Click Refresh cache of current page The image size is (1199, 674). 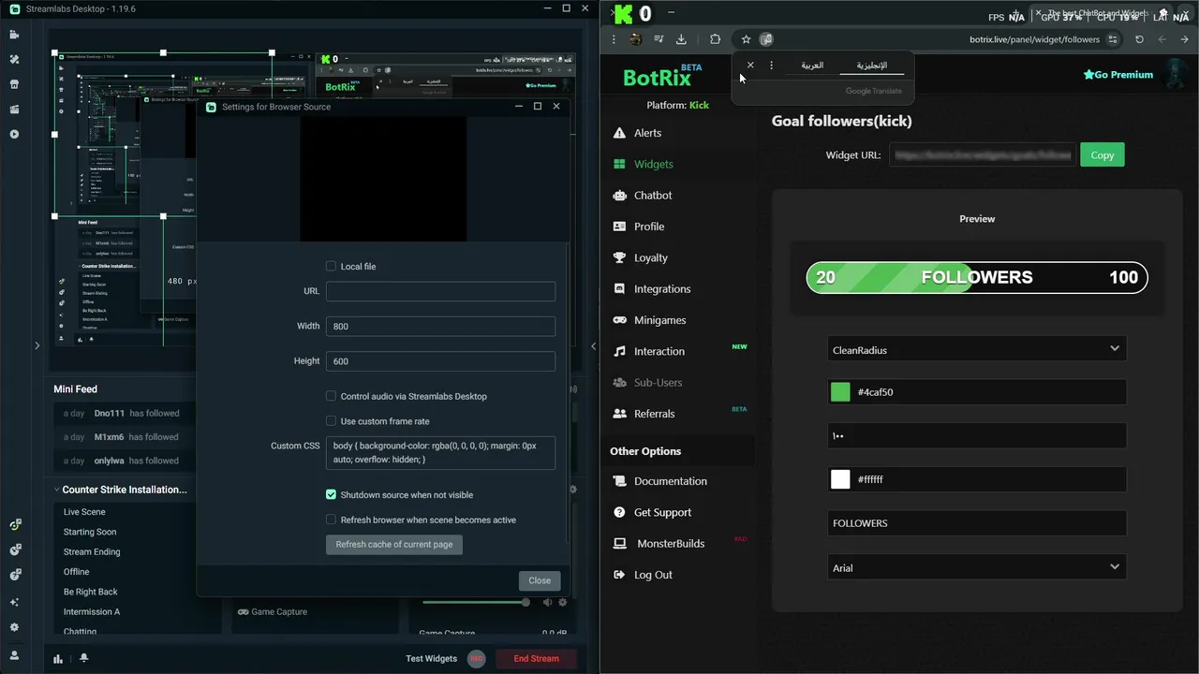point(394,544)
